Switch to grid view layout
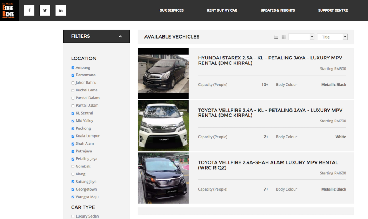 click(284, 37)
